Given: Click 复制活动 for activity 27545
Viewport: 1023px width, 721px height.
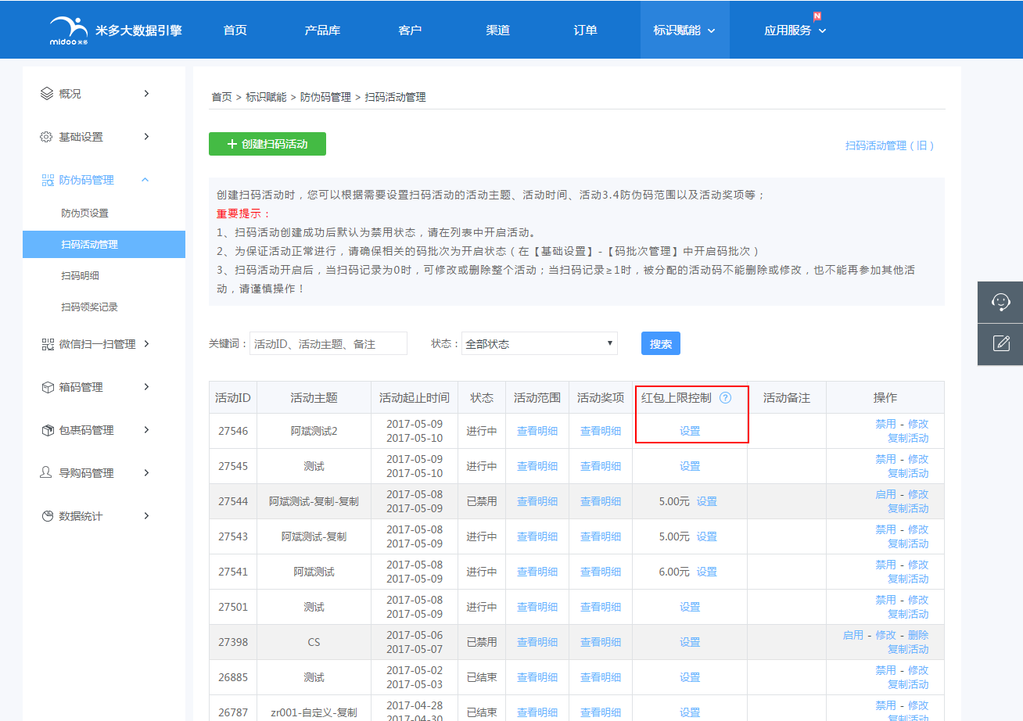Looking at the screenshot, I should pyautogui.click(x=908, y=473).
